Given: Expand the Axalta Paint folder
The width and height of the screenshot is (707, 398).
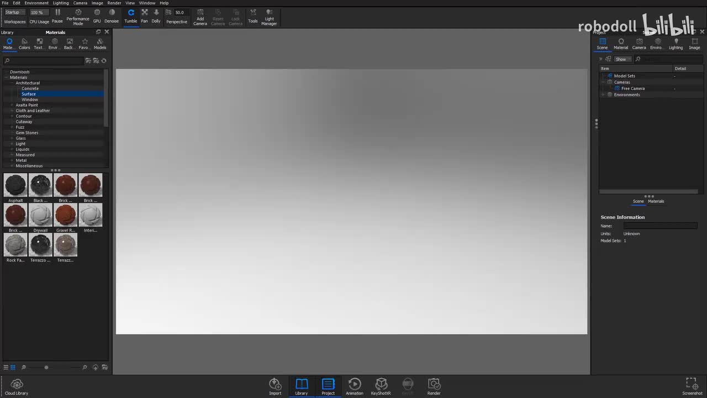Looking at the screenshot, I should (x=12, y=105).
